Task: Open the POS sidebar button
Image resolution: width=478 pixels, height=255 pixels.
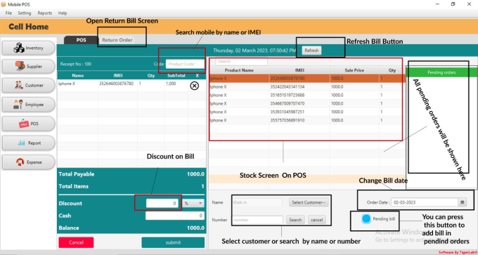Action: (x=29, y=124)
